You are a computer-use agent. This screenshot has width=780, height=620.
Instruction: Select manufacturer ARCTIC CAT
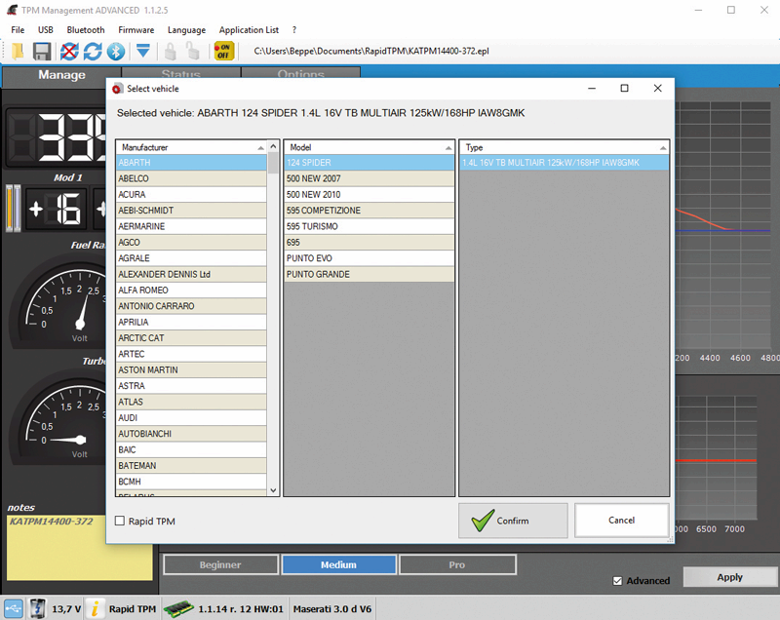pos(191,338)
